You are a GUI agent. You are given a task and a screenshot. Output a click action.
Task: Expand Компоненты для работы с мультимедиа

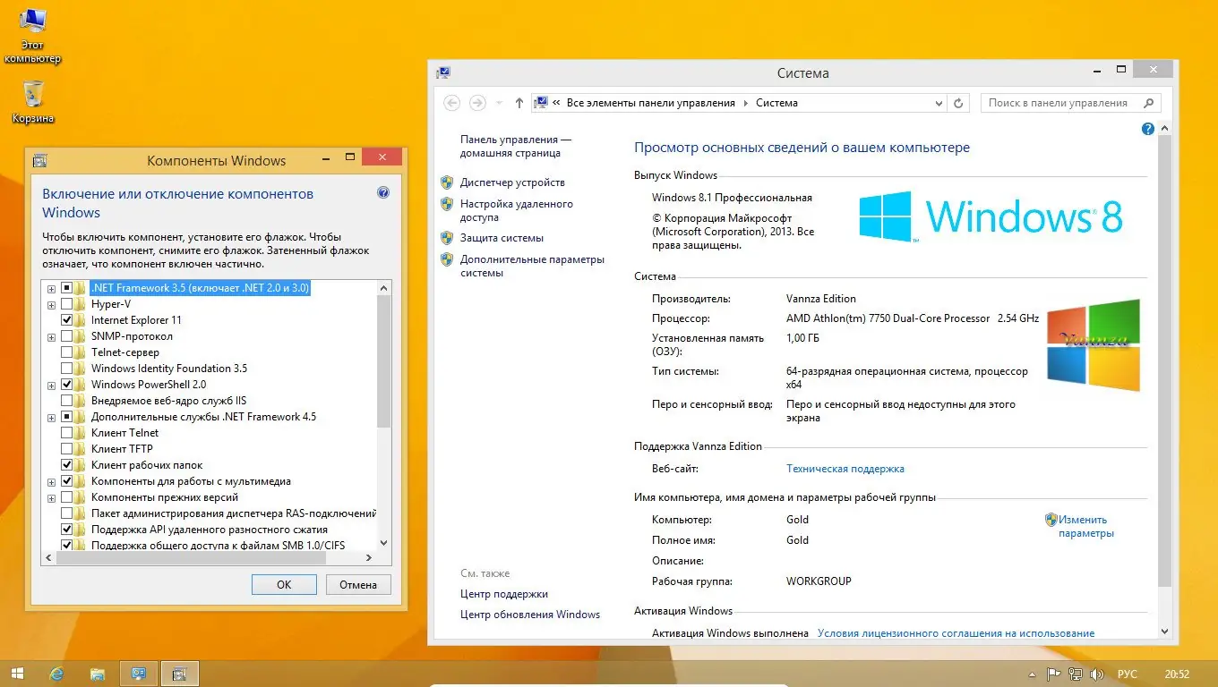52,482
